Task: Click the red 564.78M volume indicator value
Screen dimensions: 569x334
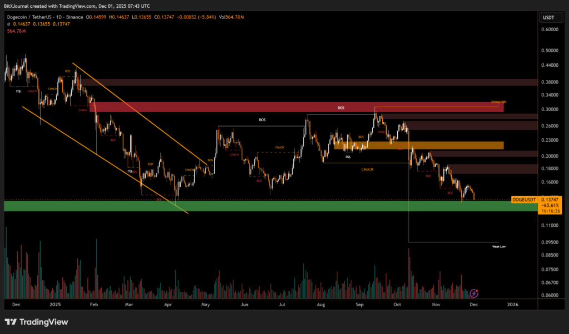Action: 17,31
